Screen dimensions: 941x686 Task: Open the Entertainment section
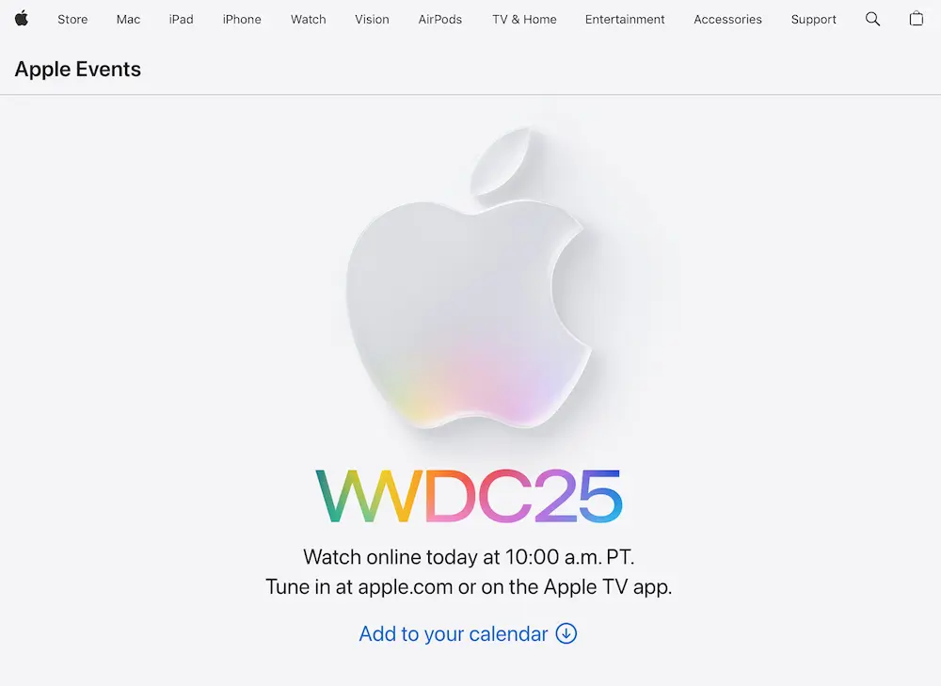pos(625,19)
